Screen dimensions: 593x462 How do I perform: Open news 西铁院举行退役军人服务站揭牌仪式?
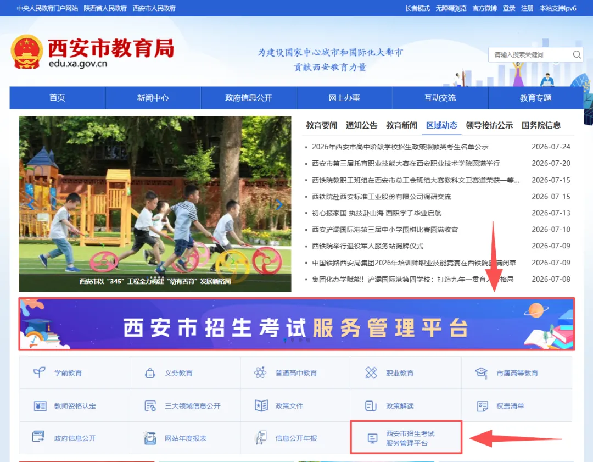tap(367, 246)
